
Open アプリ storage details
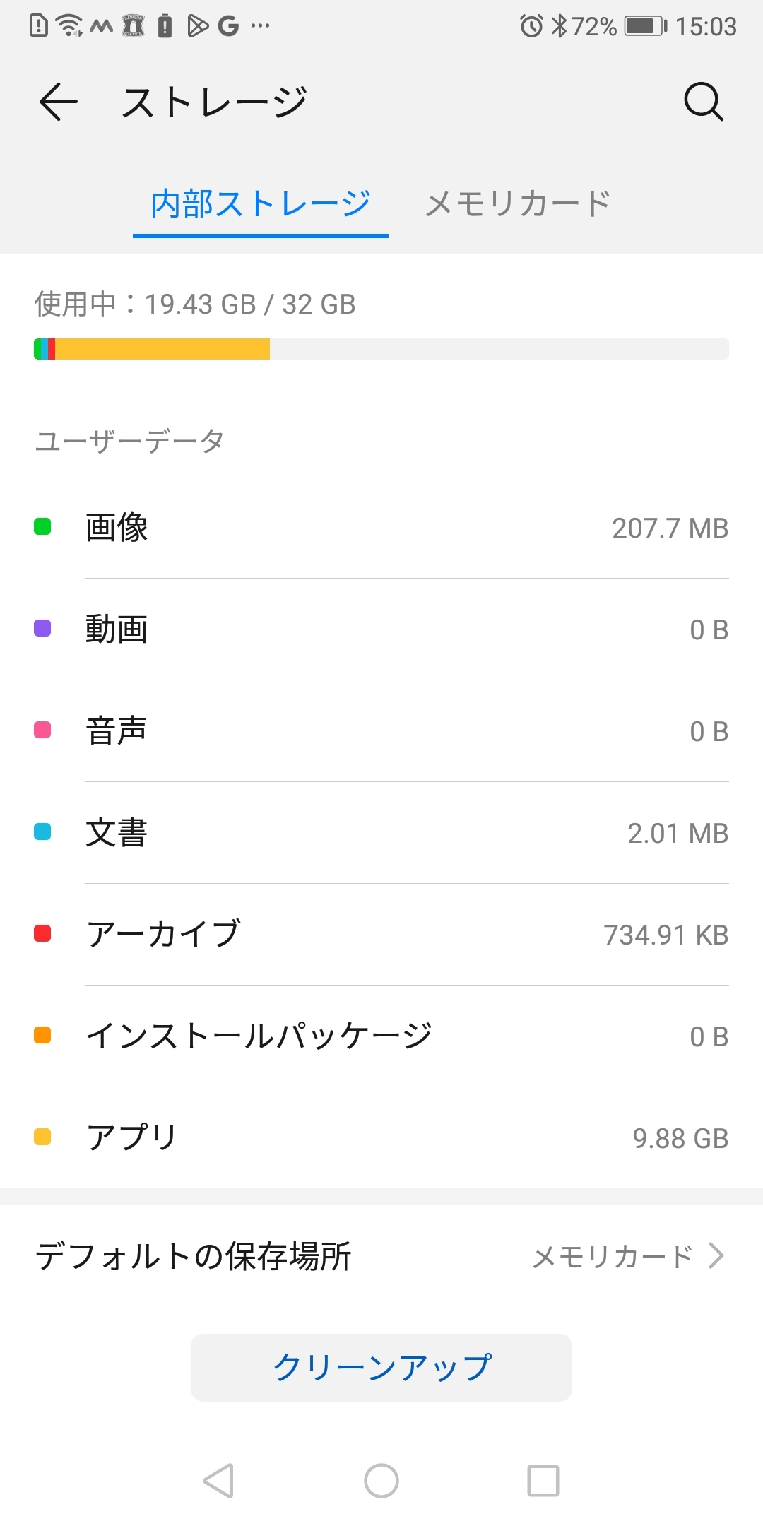(x=381, y=1137)
